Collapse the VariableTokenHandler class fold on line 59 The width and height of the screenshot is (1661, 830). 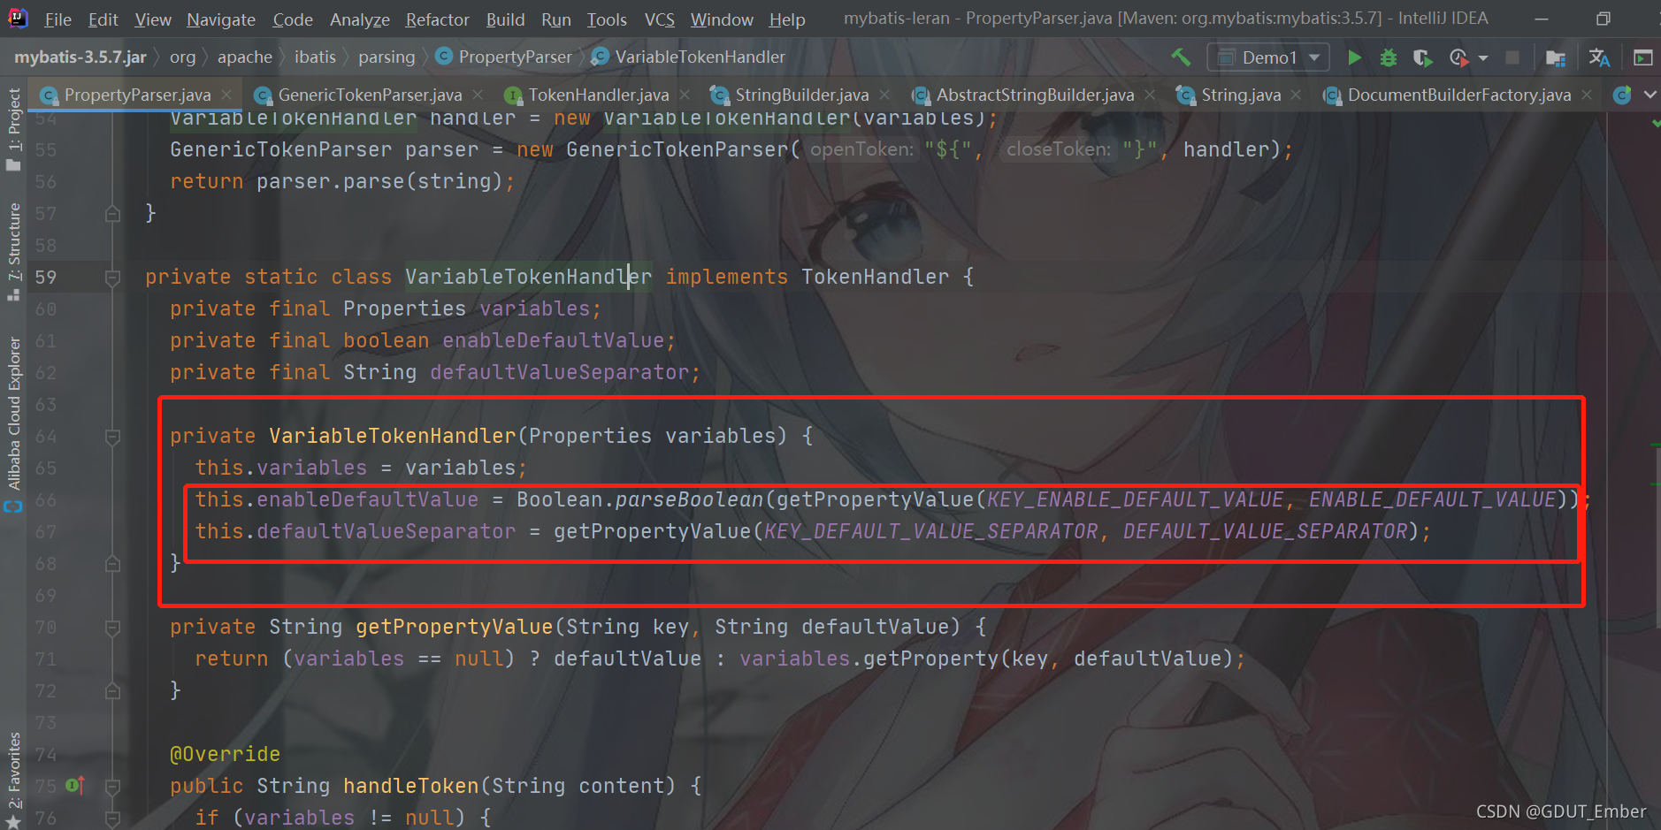pos(112,278)
